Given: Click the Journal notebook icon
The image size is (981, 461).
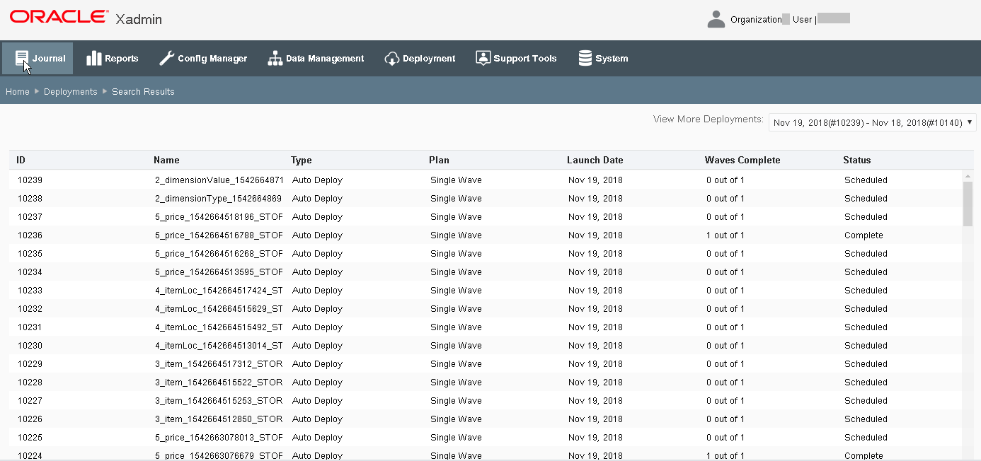Looking at the screenshot, I should point(22,58).
